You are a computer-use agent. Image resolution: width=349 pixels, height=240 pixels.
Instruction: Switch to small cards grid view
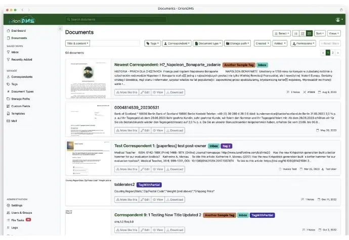[x=302, y=33]
